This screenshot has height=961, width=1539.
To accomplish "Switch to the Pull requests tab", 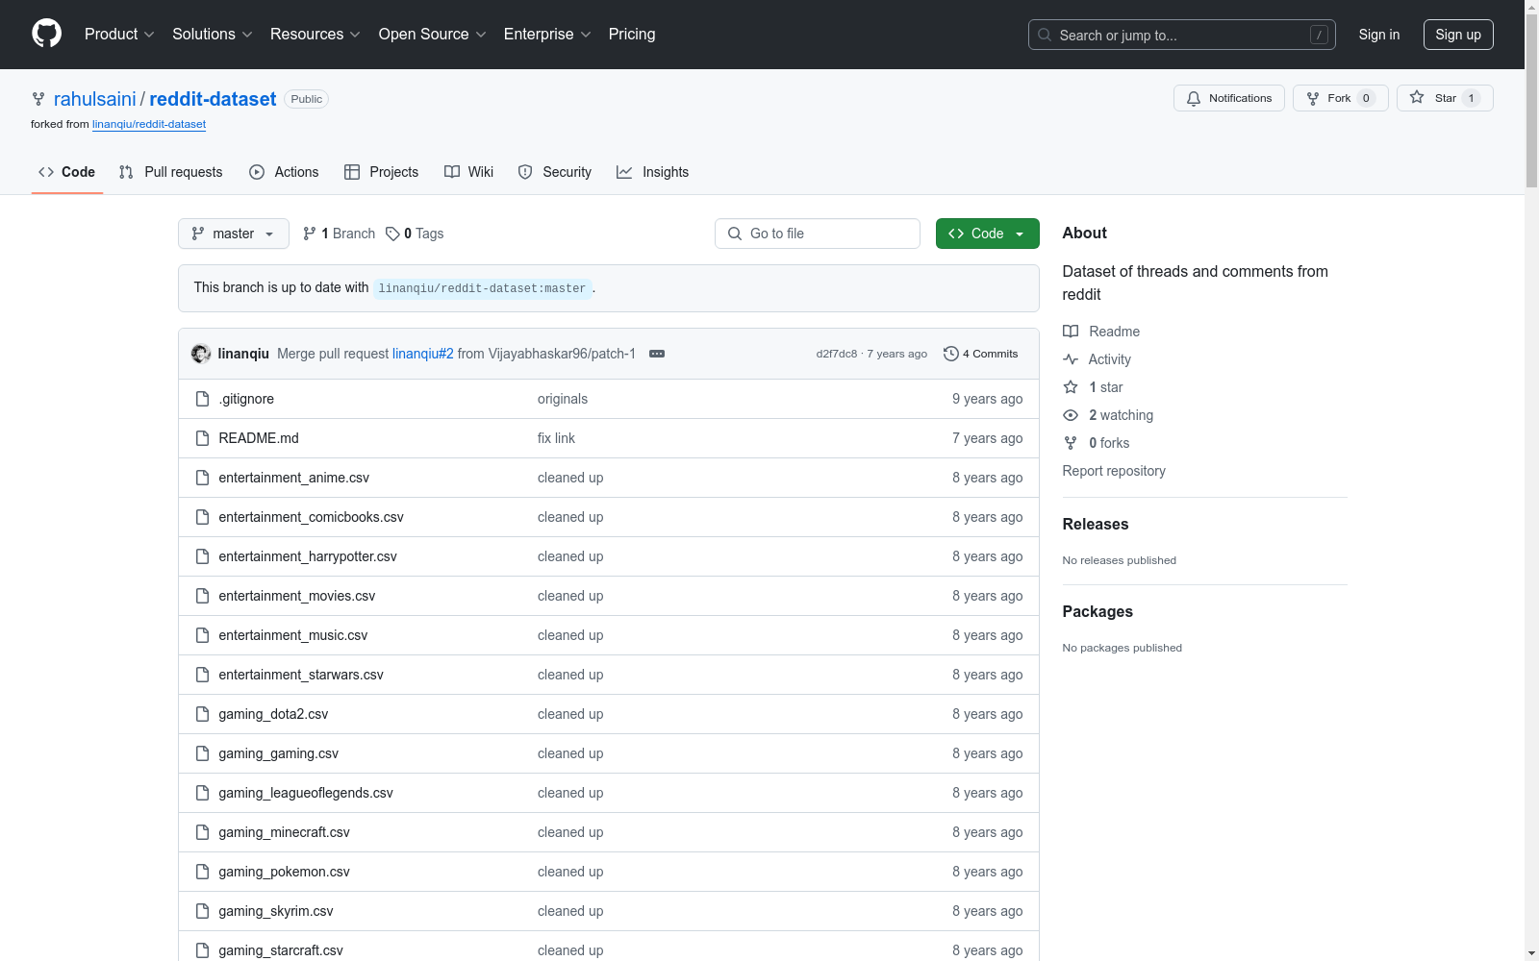I will coord(170,172).
